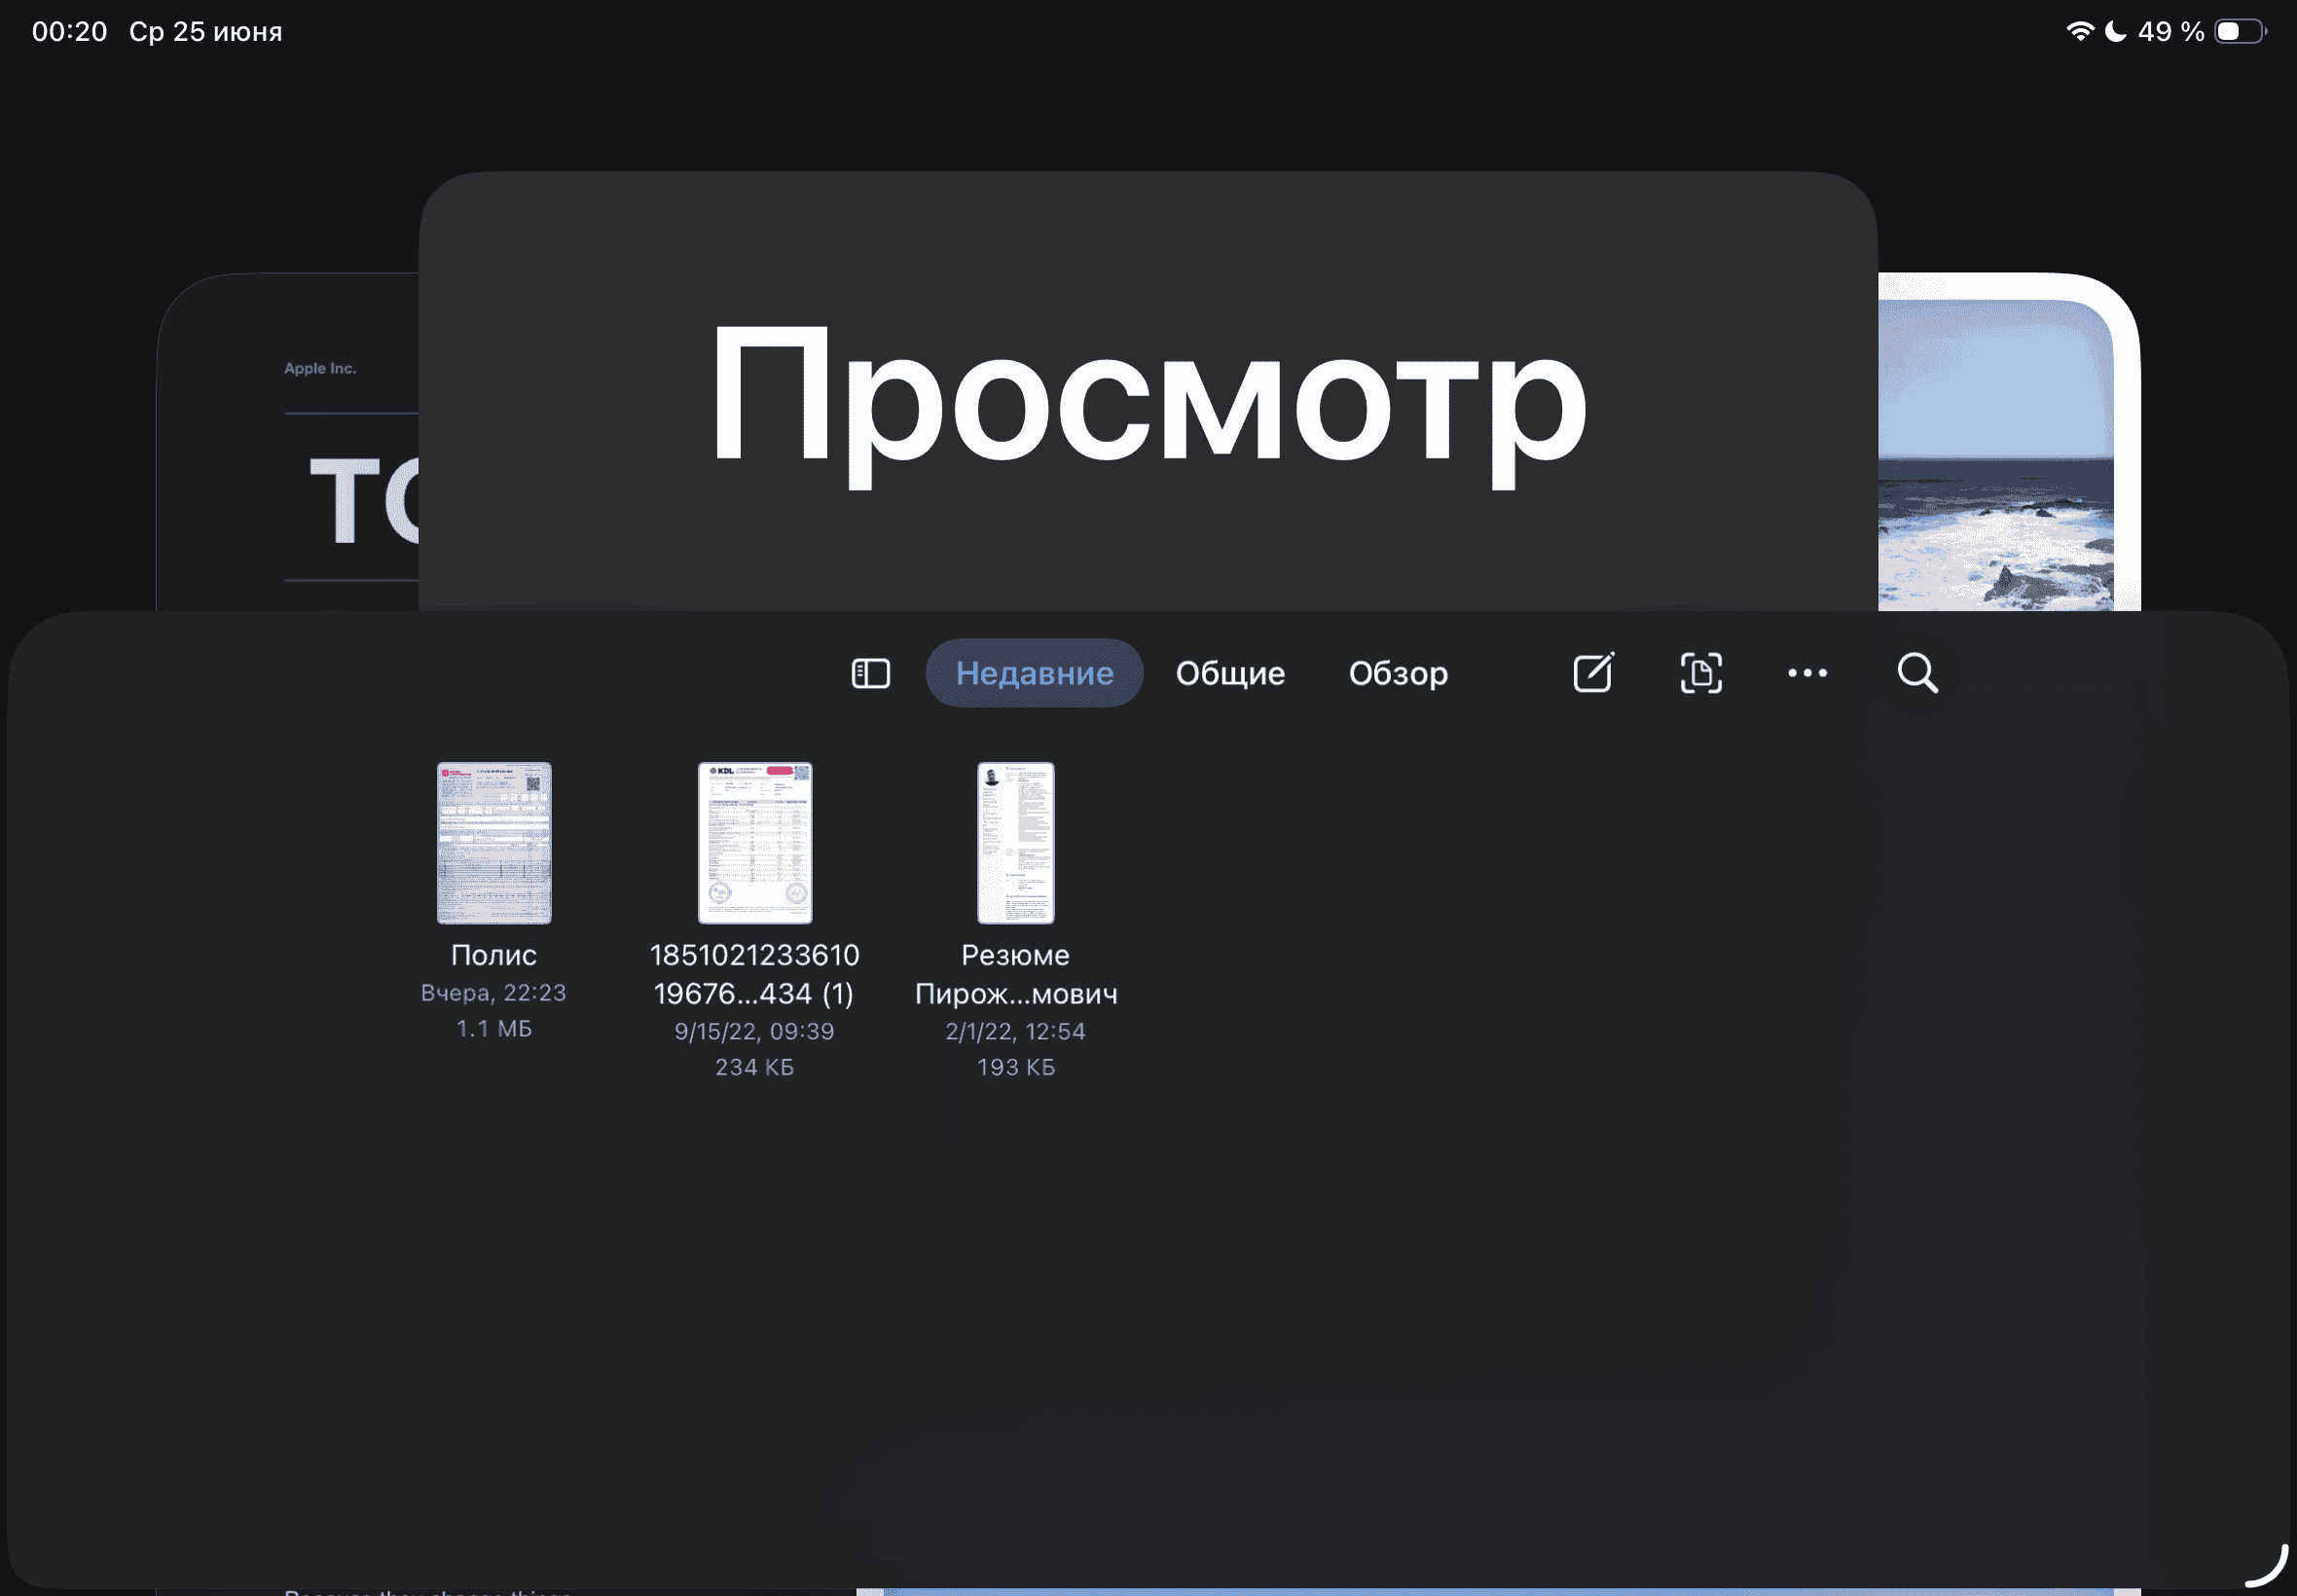Select the file name Полис

pyautogui.click(x=494, y=955)
